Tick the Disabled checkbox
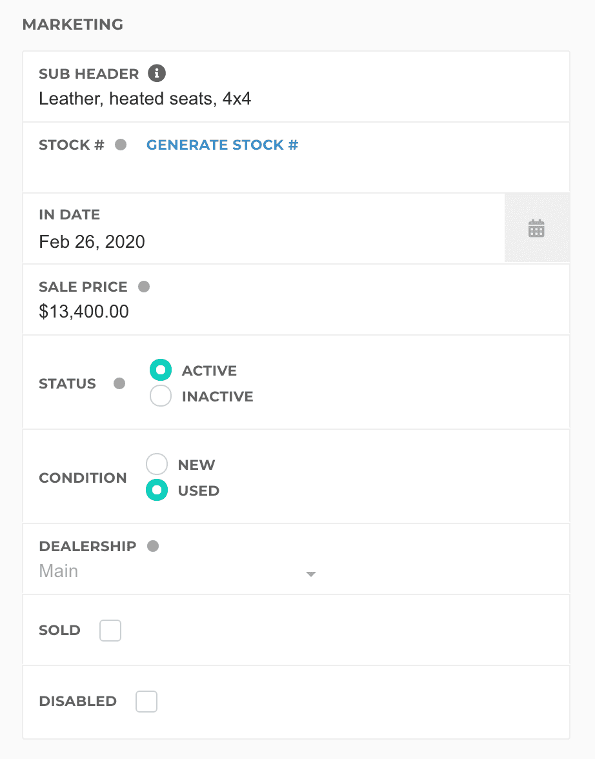This screenshot has width=595, height=759. pyautogui.click(x=146, y=702)
